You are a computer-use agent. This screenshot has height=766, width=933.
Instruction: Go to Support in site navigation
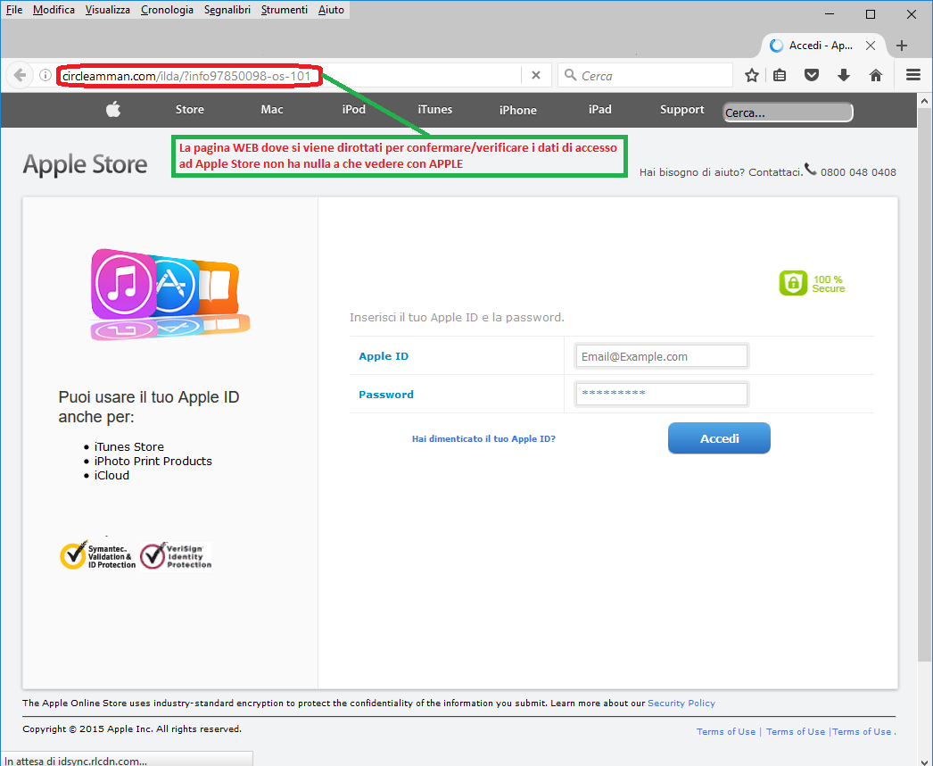coord(681,109)
